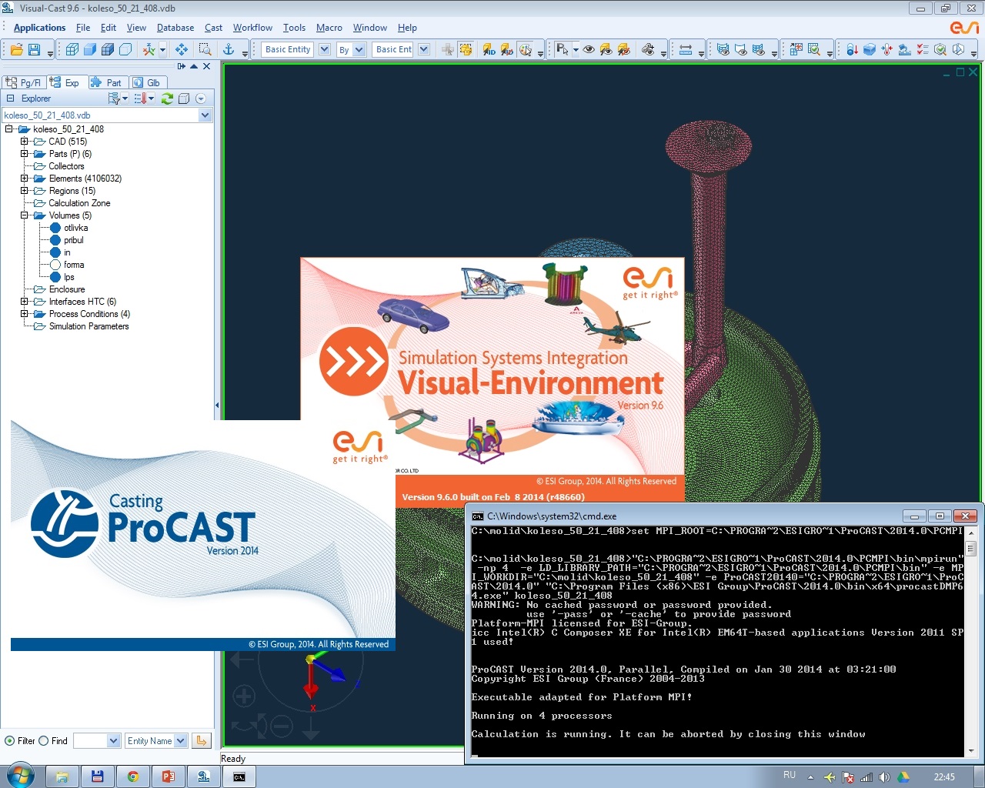Click the explorer filter tree icon
The width and height of the screenshot is (985, 788).
click(x=115, y=98)
